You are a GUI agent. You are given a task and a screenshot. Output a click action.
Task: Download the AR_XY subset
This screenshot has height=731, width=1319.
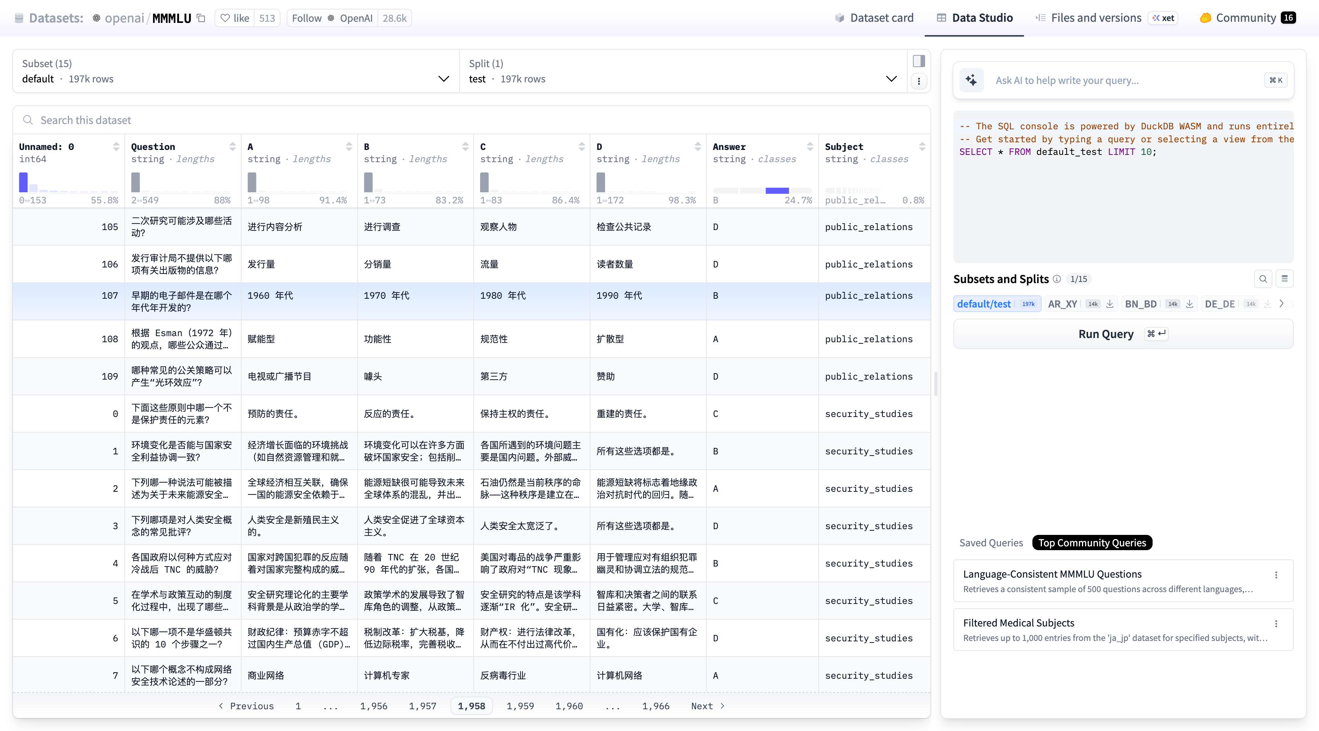[x=1109, y=304]
